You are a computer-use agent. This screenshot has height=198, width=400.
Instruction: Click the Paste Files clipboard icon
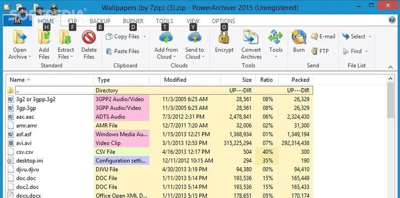click(109, 51)
